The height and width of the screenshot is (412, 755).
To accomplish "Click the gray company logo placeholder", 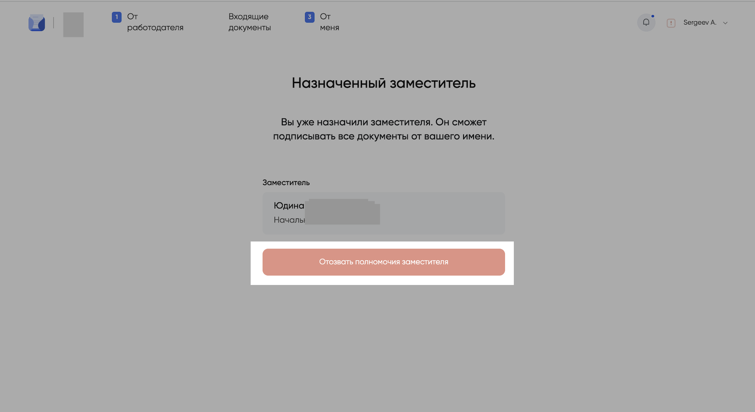I will pos(73,24).
